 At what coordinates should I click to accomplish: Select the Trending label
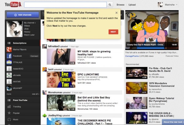click(x=17, y=107)
